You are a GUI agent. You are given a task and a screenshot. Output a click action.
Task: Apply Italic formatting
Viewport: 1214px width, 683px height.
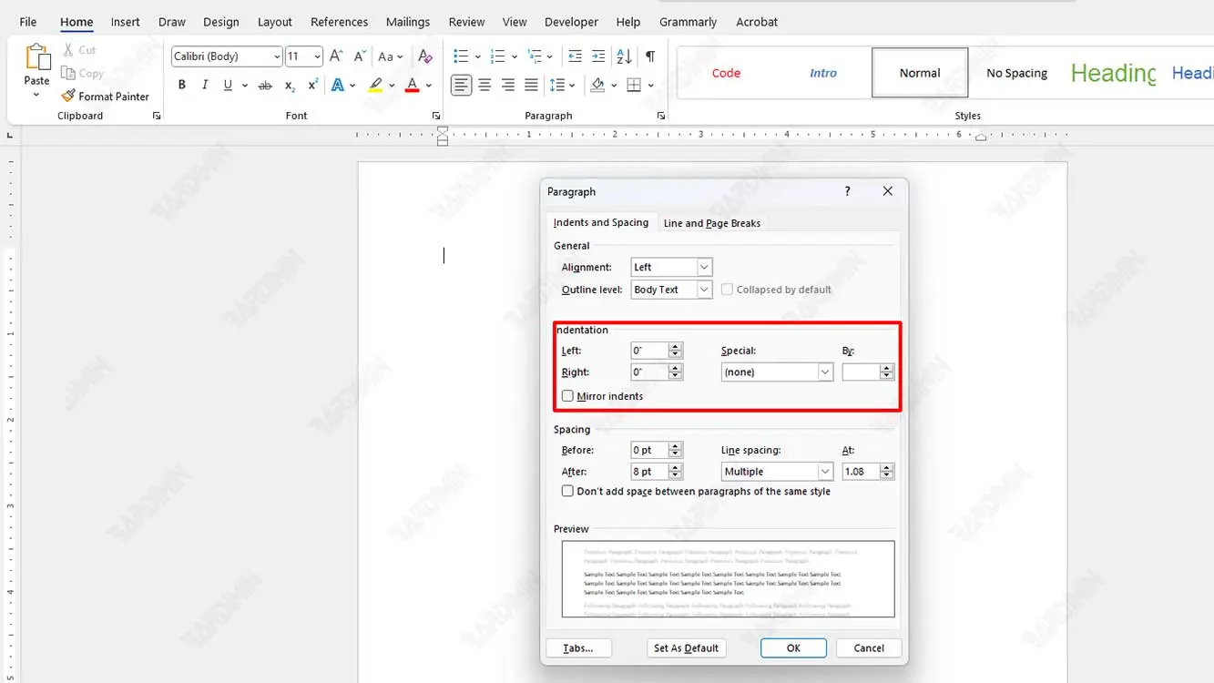coord(204,85)
